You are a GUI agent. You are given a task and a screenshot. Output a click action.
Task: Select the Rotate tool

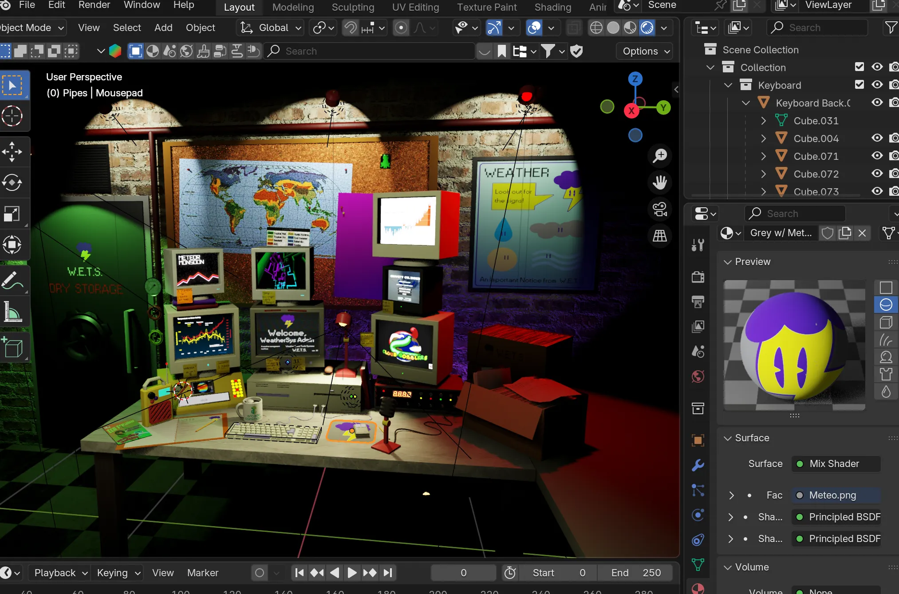12,182
